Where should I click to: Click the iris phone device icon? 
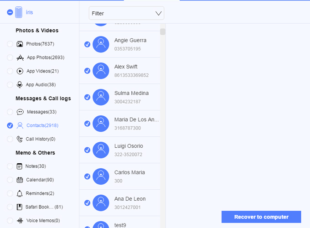(x=19, y=12)
